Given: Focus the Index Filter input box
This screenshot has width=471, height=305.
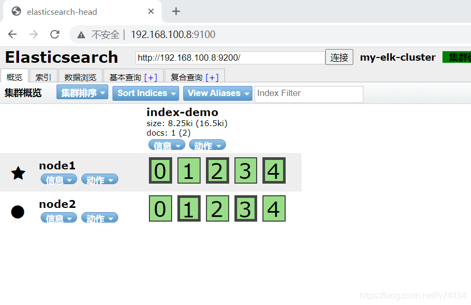Looking at the screenshot, I should [309, 94].
